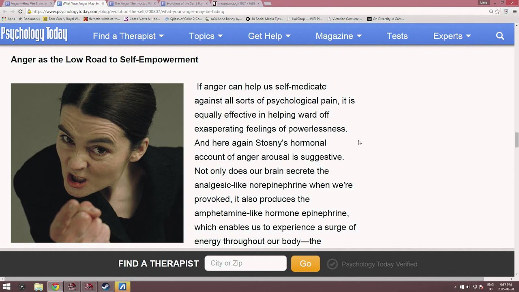Open the Tom Green, Royal W... bookmark
The width and height of the screenshot is (519, 292).
point(62,19)
